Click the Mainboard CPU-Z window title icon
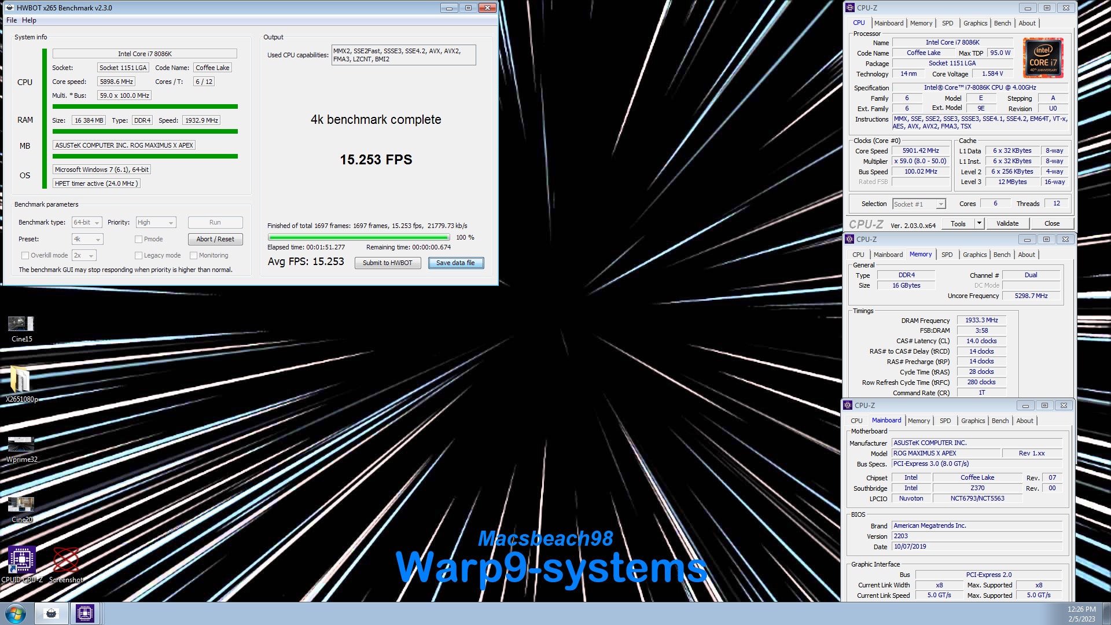 click(847, 405)
